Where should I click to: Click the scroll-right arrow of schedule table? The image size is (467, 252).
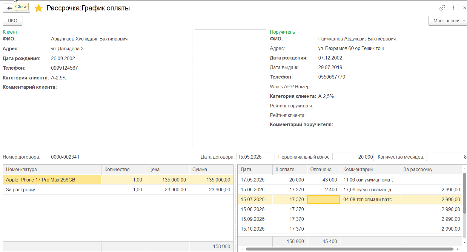coord(458,249)
